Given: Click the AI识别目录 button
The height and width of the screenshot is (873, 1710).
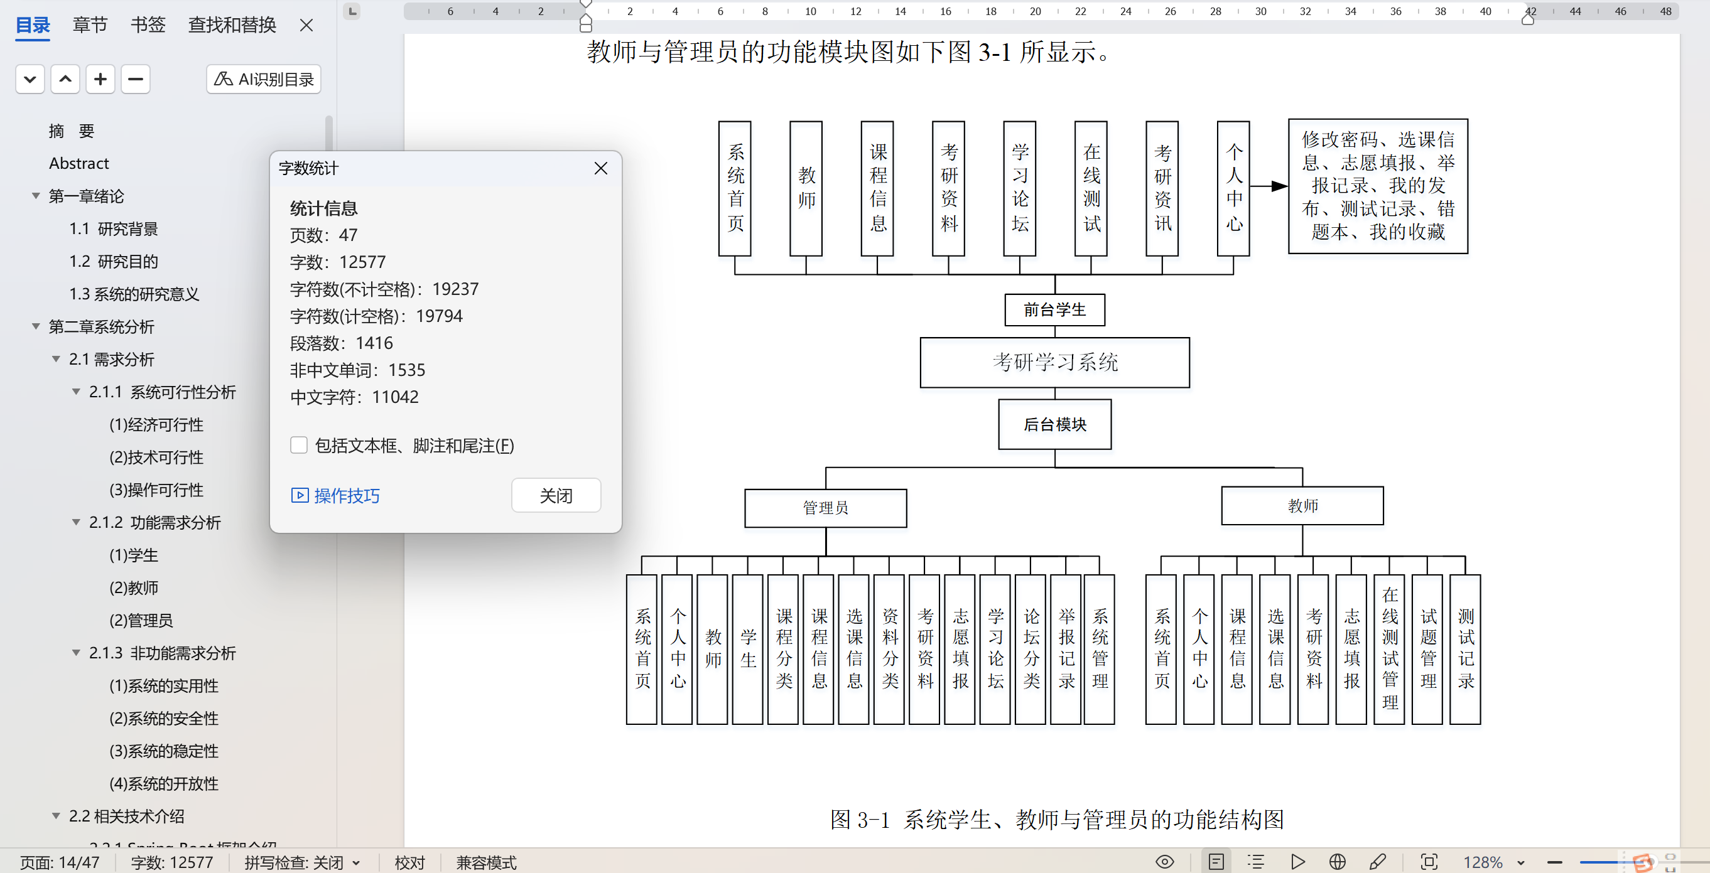Looking at the screenshot, I should point(264,80).
